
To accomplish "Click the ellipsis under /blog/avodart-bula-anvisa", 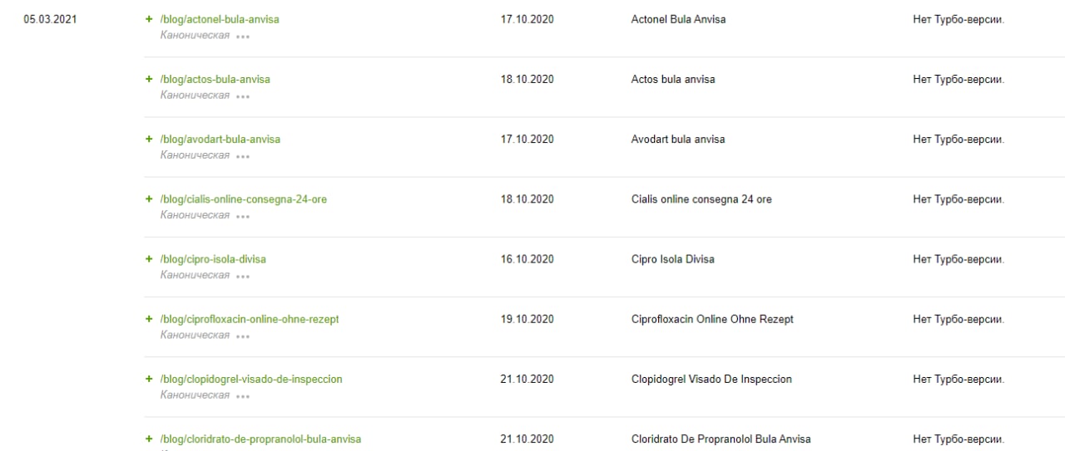I will click(242, 156).
